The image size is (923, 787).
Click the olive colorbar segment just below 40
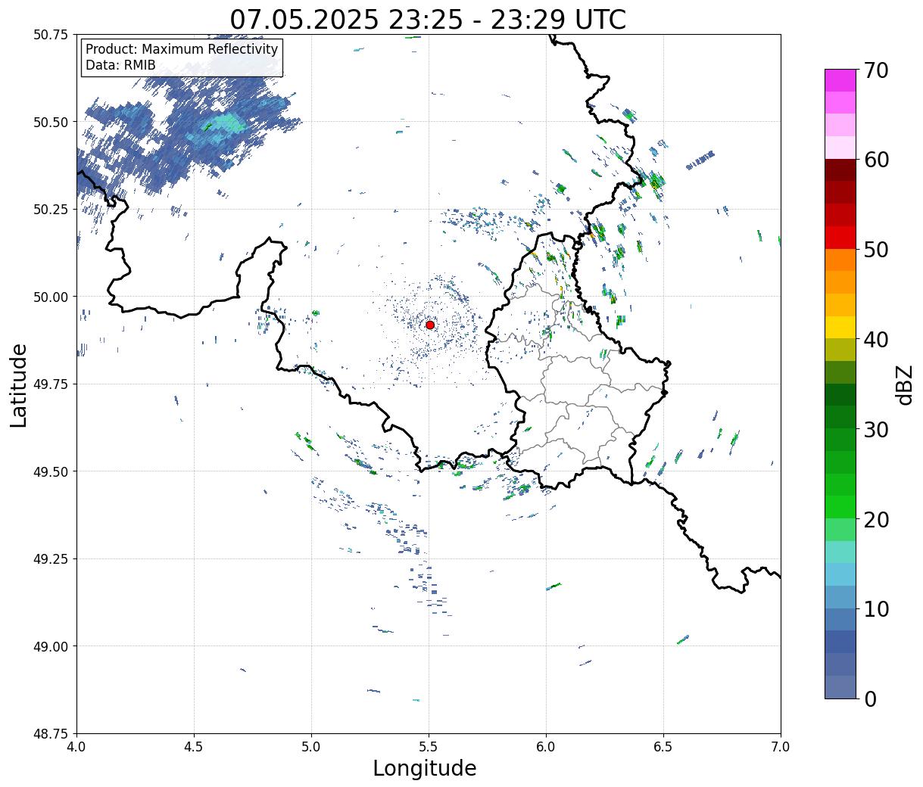[840, 350]
